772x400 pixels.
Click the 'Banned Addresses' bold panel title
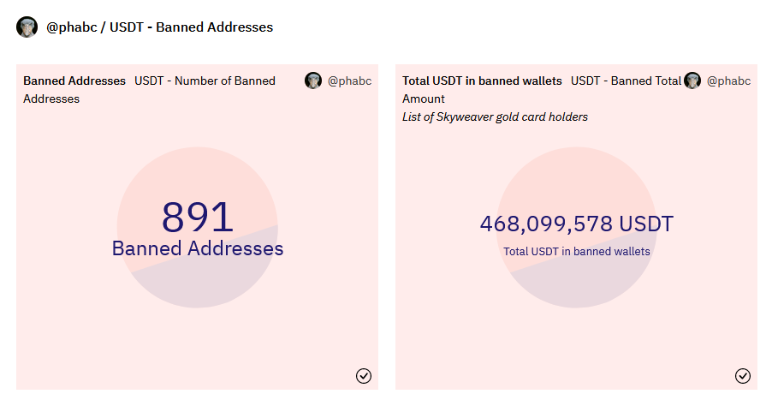(x=74, y=81)
